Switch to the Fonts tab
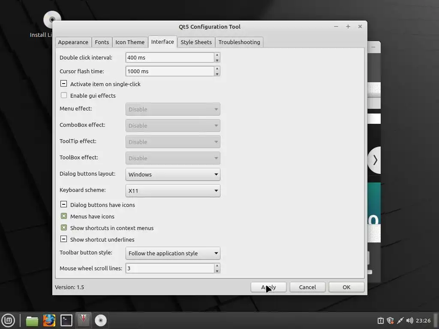 pyautogui.click(x=102, y=42)
